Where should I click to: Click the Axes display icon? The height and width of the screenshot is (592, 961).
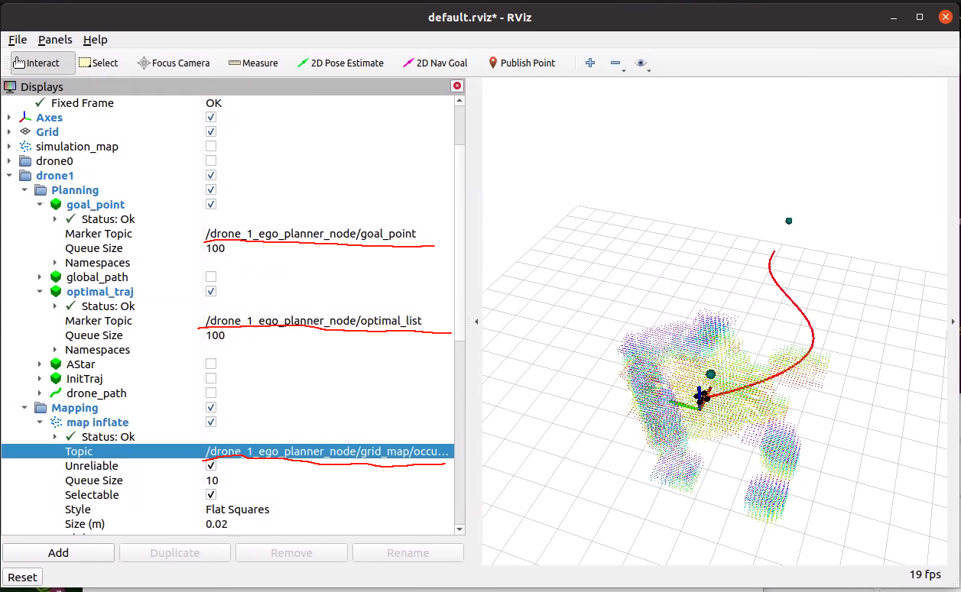coord(25,117)
